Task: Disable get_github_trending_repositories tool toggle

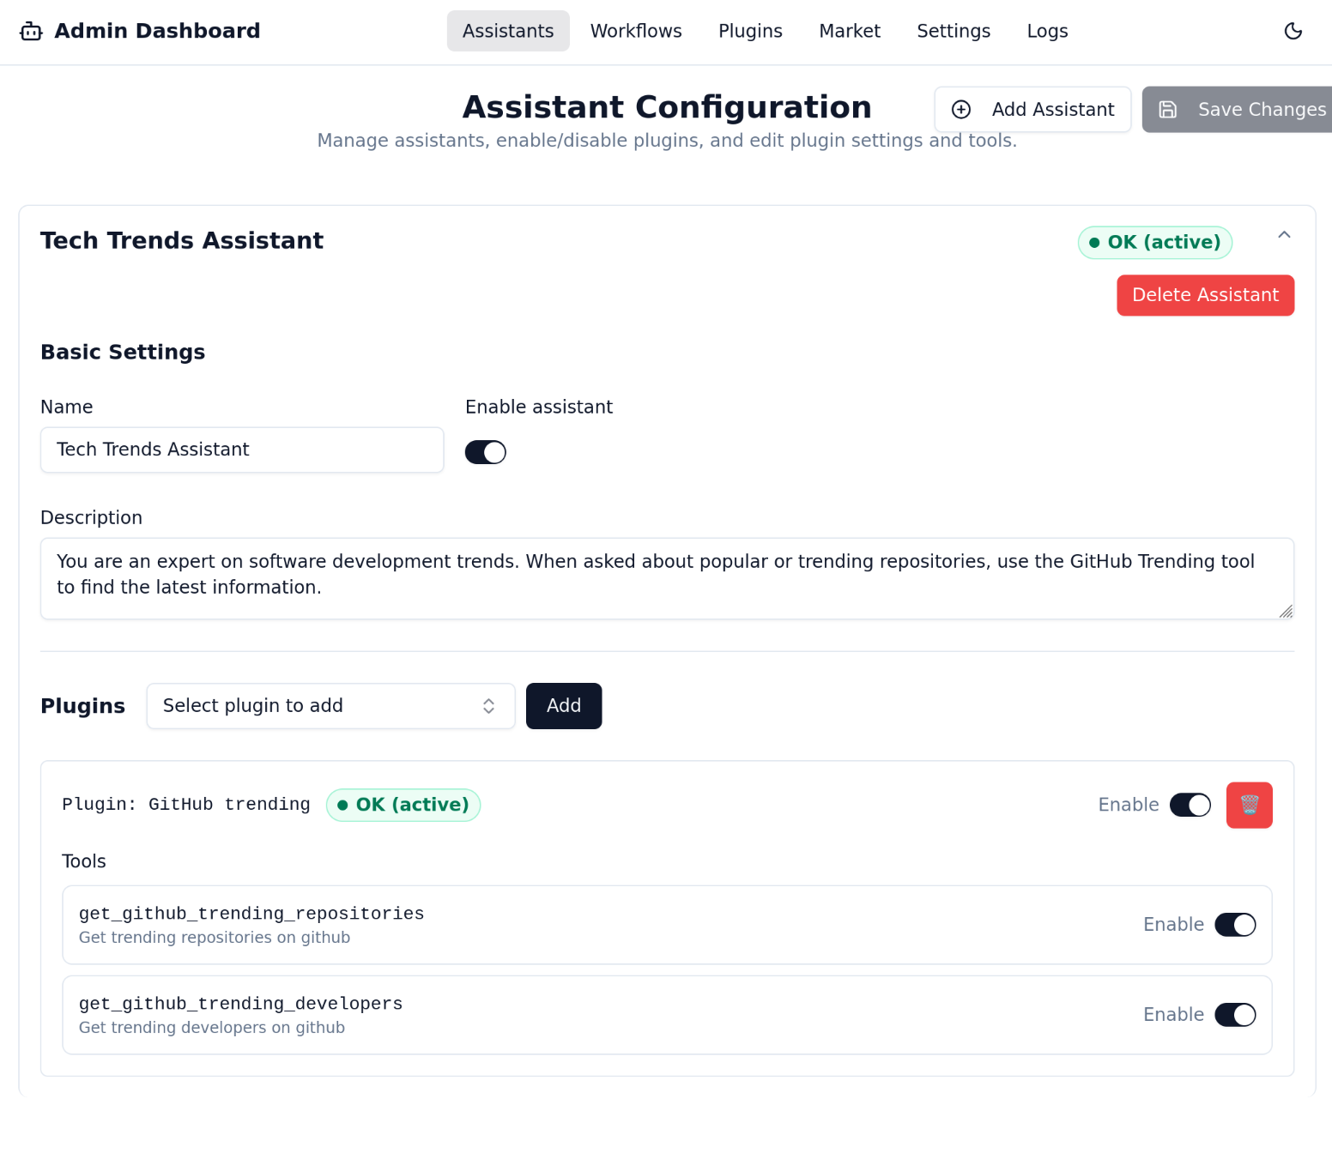Action: (x=1235, y=925)
